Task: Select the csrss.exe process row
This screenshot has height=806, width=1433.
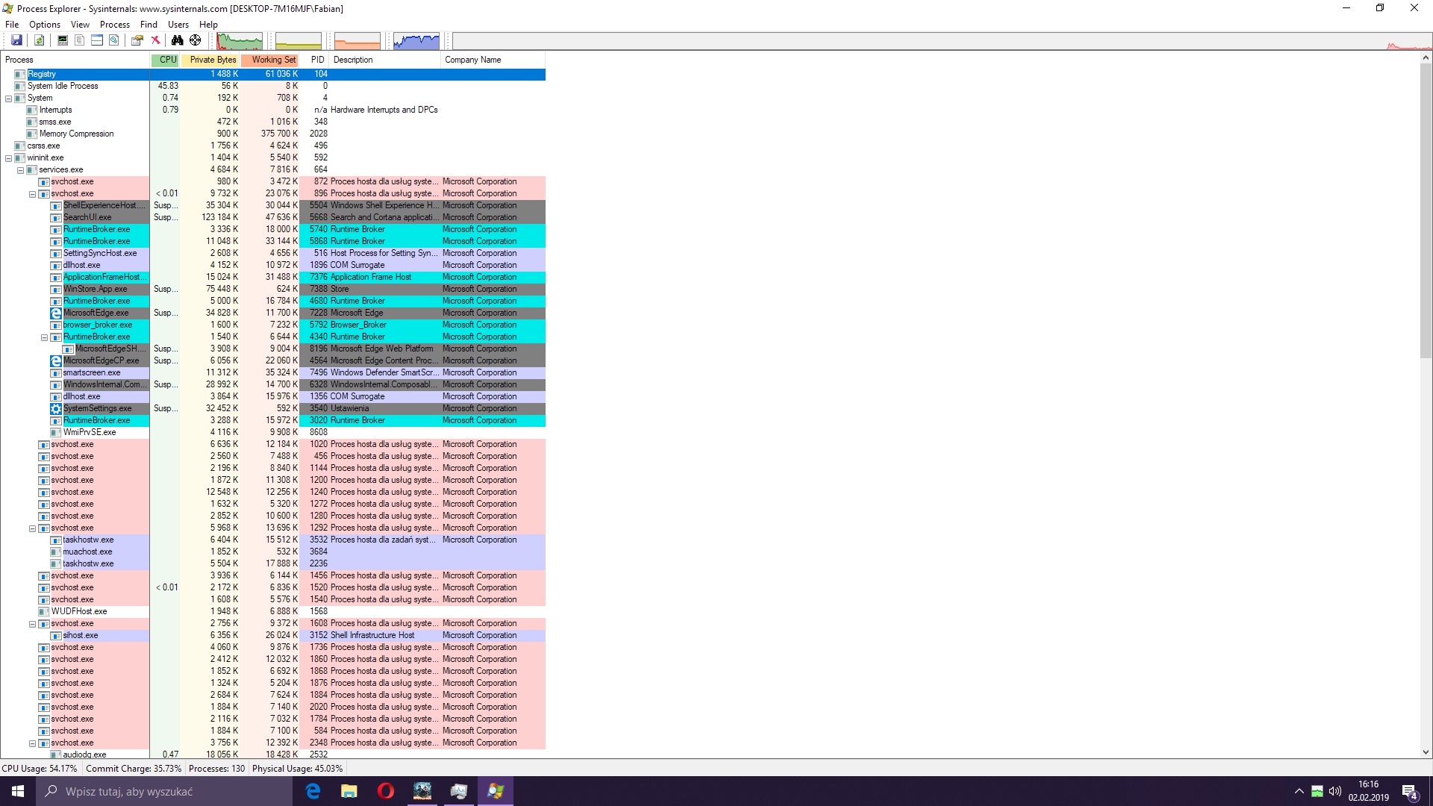Action: (x=272, y=146)
